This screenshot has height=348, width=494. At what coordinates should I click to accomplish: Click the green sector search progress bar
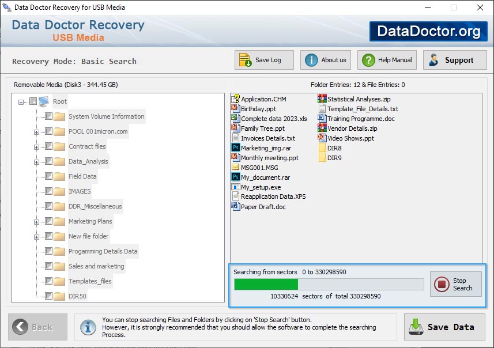tap(329, 284)
